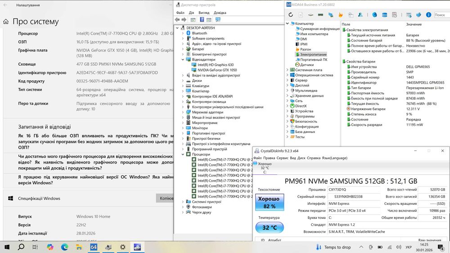Click the AIDA64 networked monitors toolbar icon
Image resolution: width=450 pixels, height=253 pixels.
coord(331,15)
